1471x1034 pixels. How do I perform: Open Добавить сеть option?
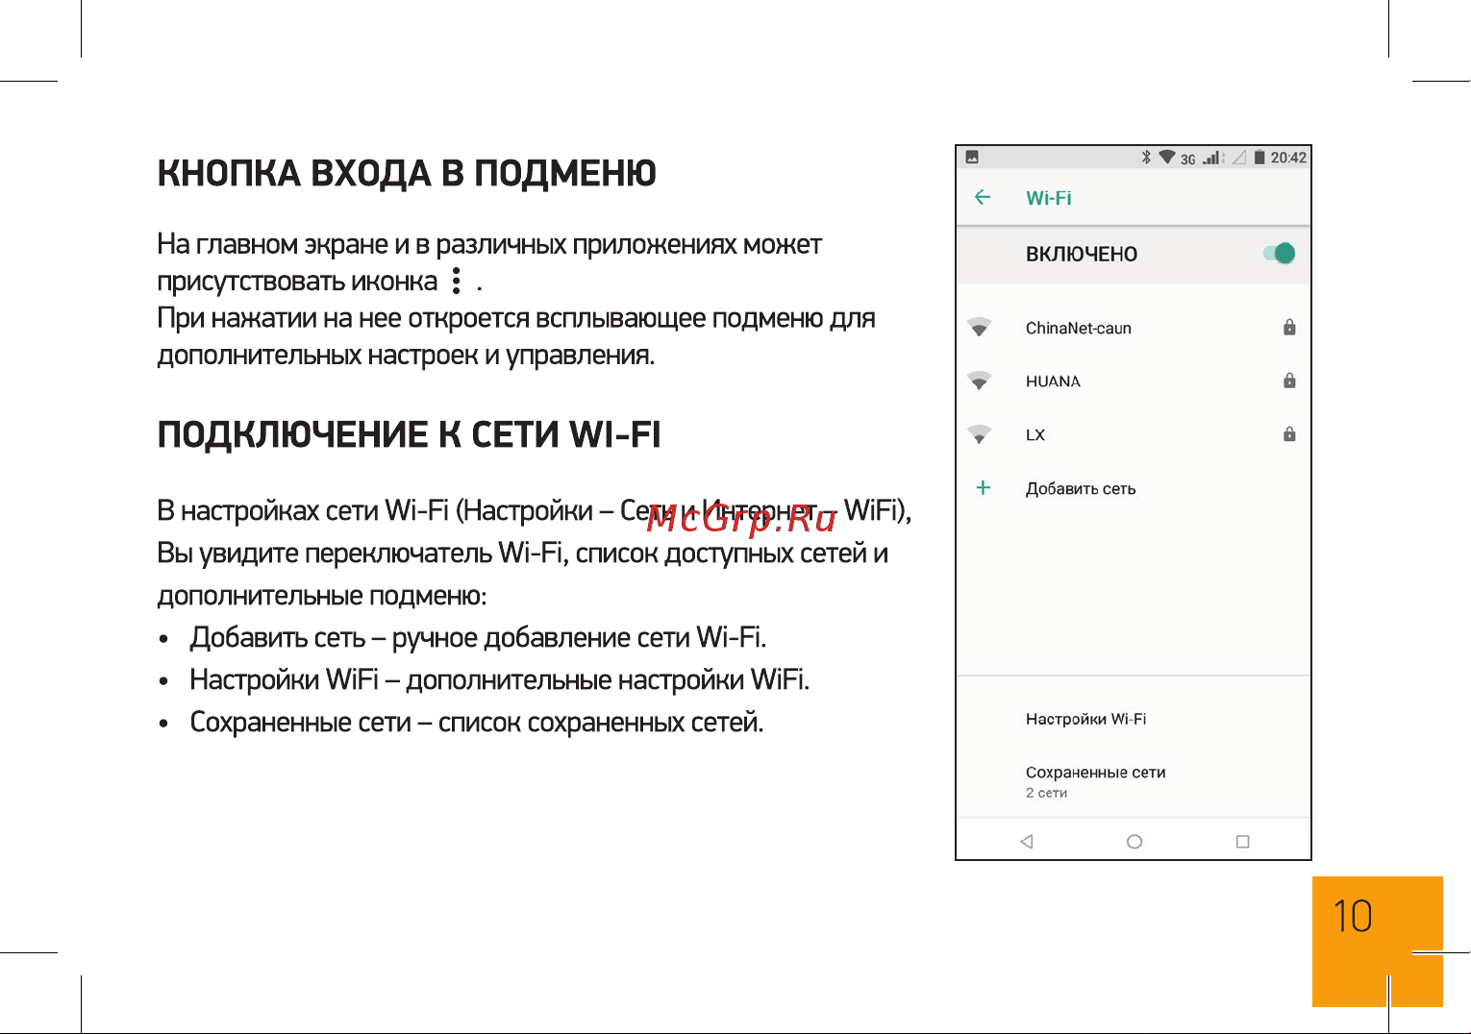tap(1134, 488)
